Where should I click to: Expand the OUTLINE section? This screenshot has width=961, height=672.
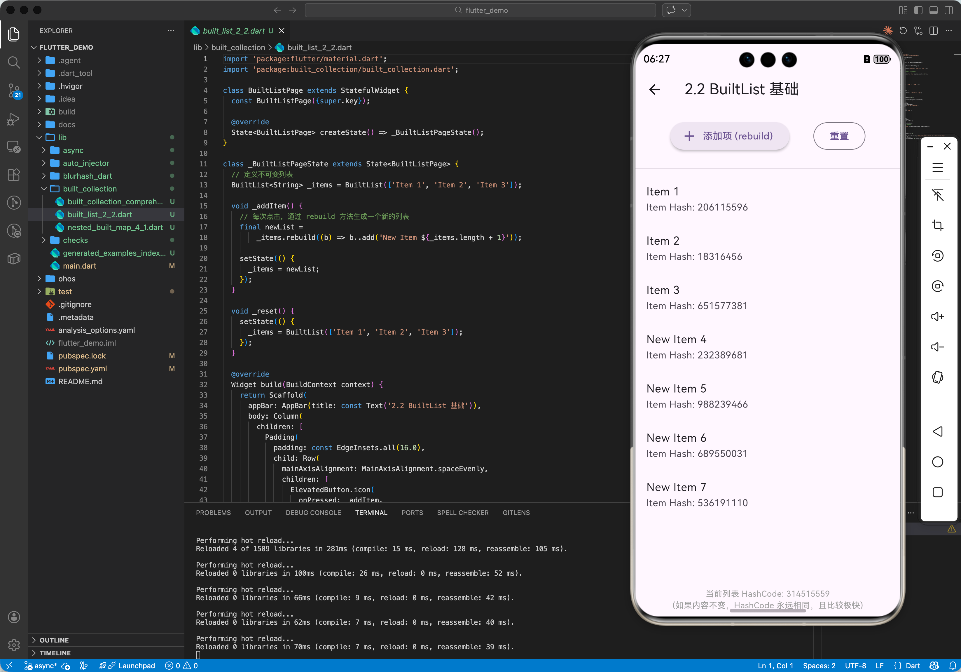pos(54,640)
